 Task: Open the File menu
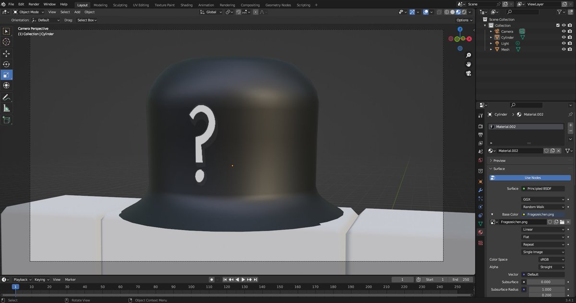point(11,4)
